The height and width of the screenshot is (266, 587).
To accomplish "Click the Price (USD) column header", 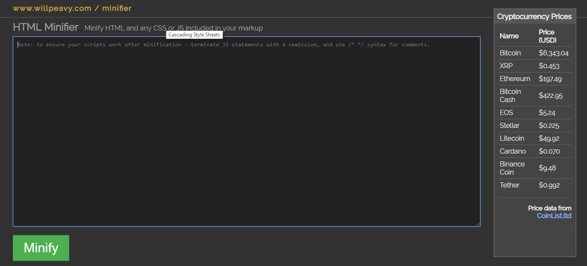I will [x=547, y=36].
